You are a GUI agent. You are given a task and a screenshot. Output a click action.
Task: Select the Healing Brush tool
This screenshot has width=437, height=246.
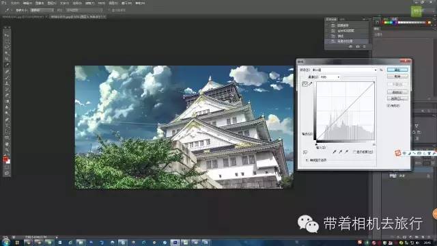pyautogui.click(x=7, y=71)
